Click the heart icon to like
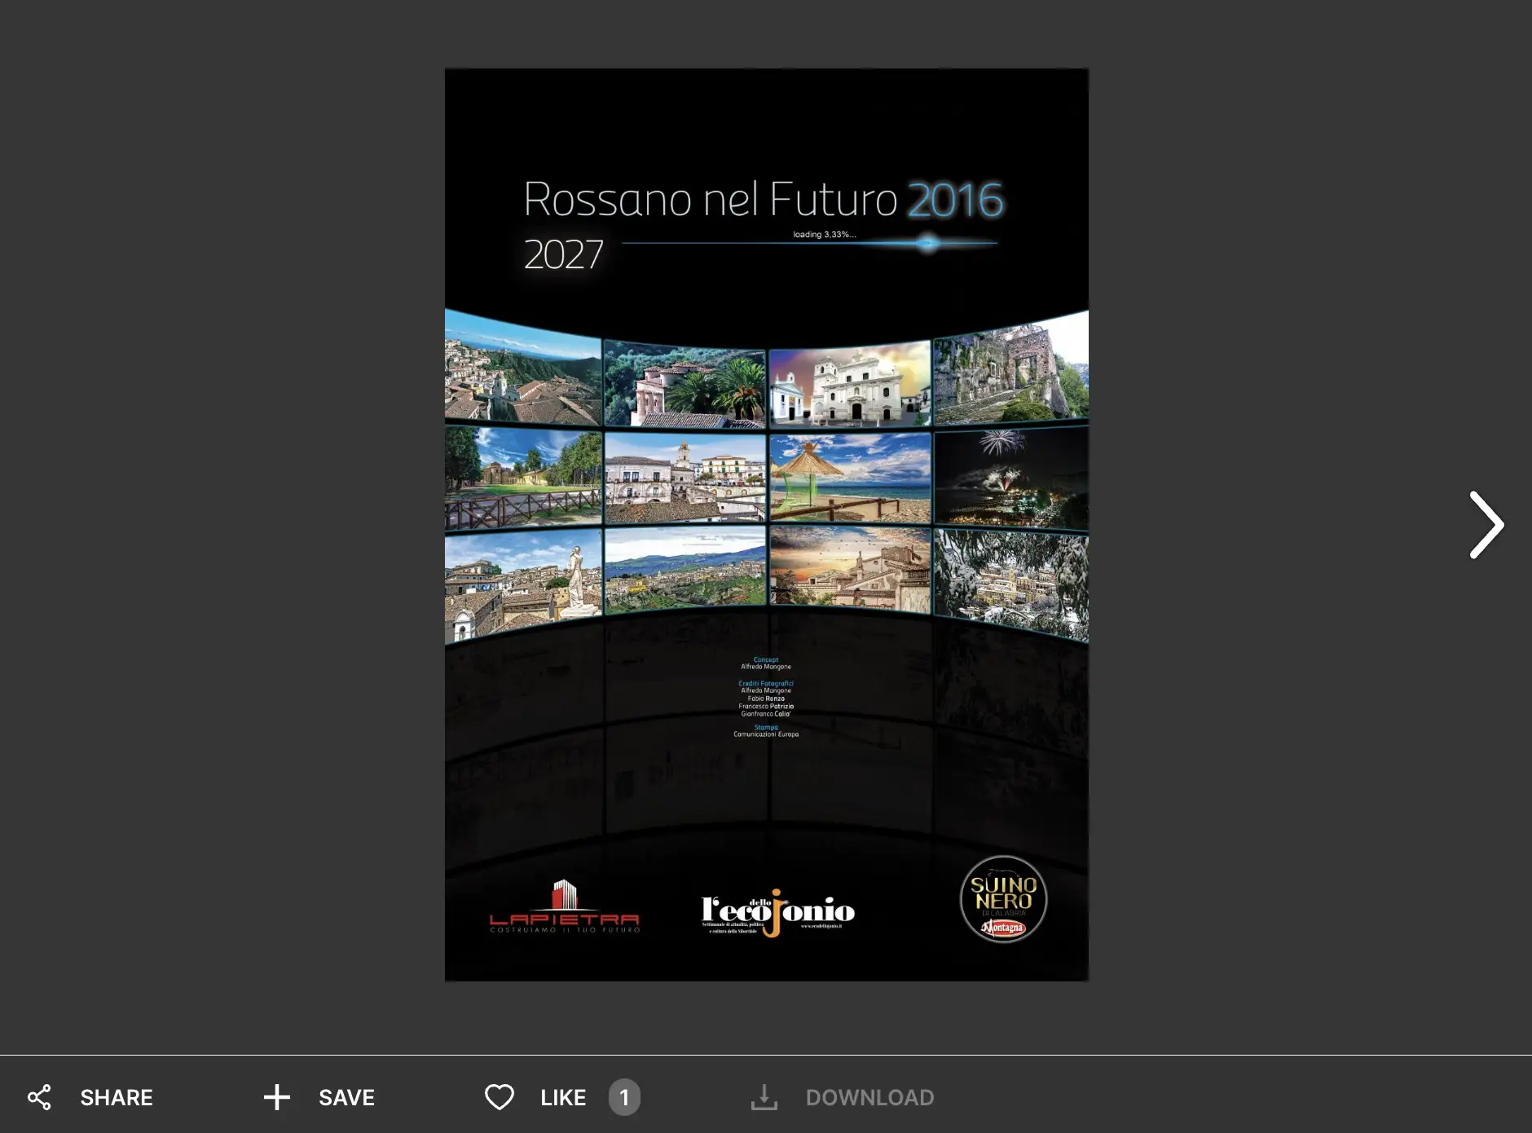This screenshot has height=1133, width=1532. point(499,1097)
